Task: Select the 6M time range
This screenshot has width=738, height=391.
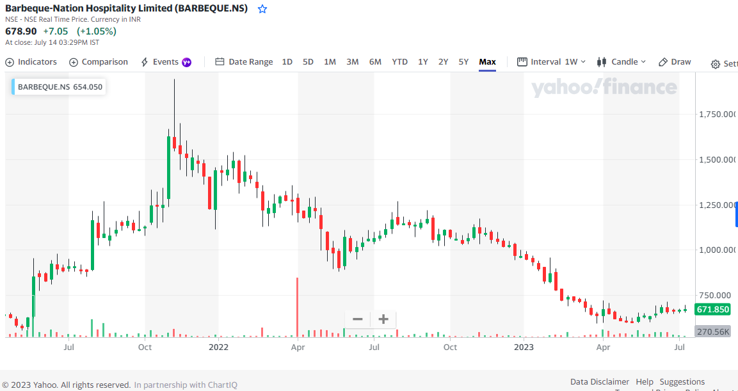Action: tap(375, 61)
